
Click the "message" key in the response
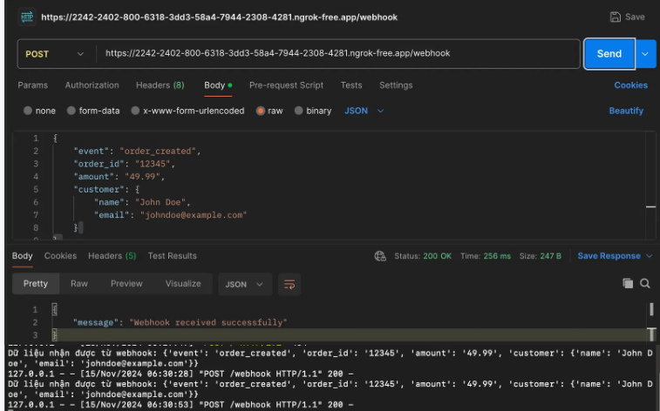click(x=96, y=323)
